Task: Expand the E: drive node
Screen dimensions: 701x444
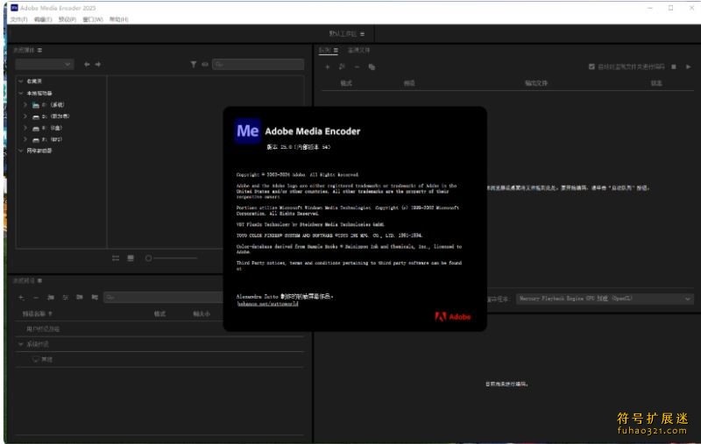Action: pos(25,128)
